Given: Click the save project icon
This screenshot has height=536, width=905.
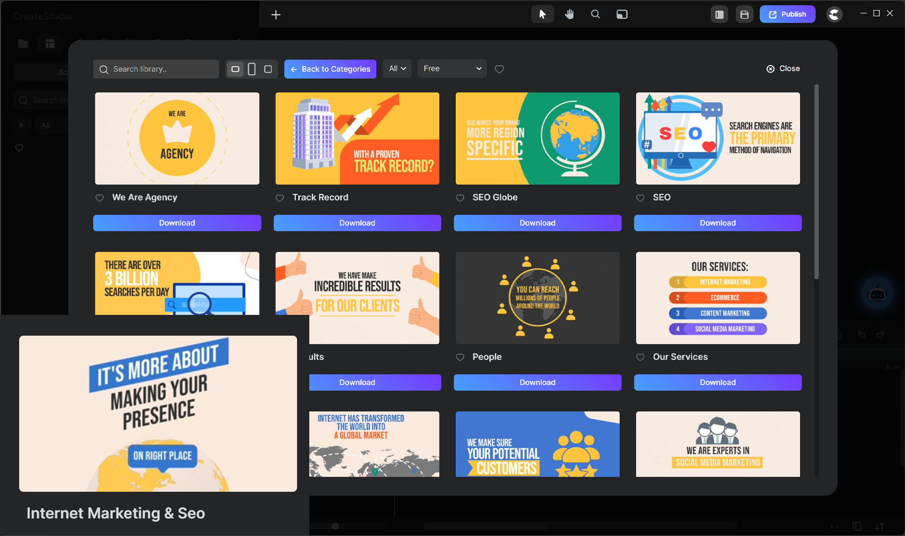Looking at the screenshot, I should click(x=744, y=14).
